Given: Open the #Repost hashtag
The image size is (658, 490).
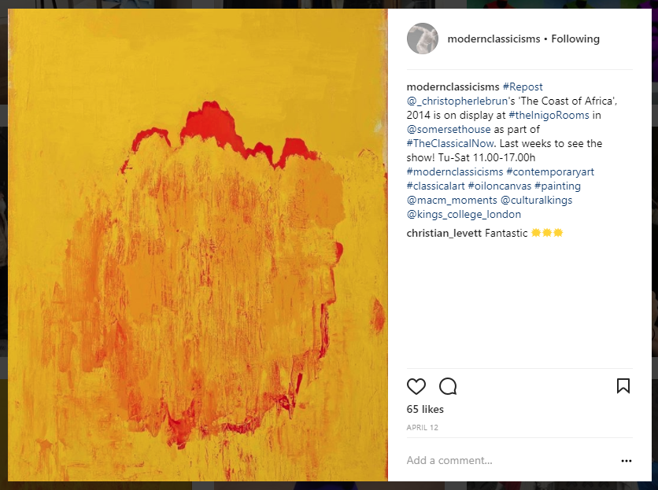Looking at the screenshot, I should [523, 87].
